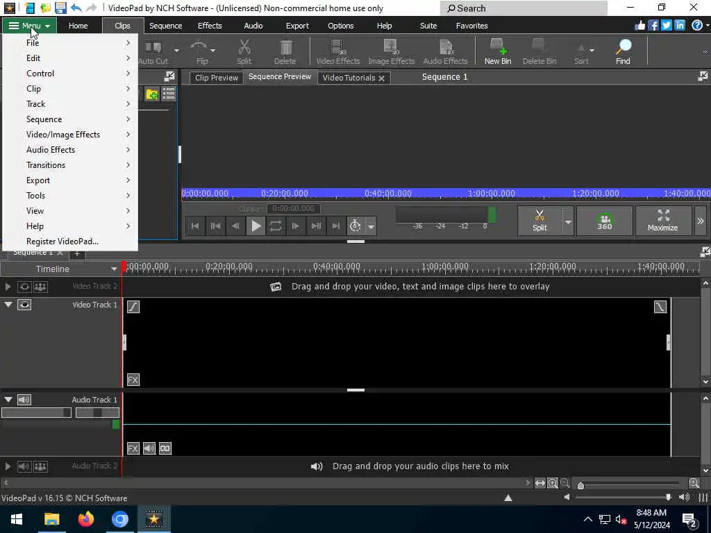Open the File submenu

click(70, 42)
